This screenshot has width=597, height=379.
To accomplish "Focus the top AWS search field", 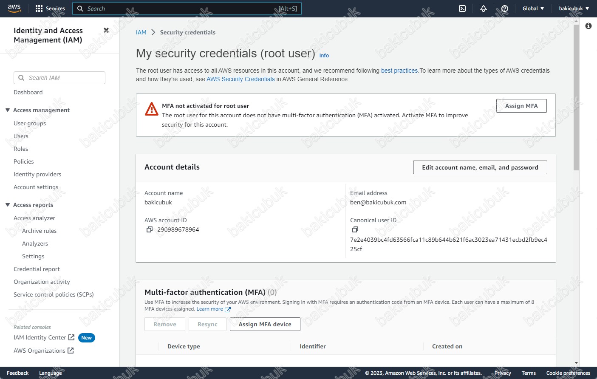I will tap(187, 8).
